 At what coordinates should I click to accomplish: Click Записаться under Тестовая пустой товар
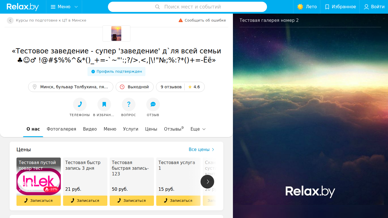[x=39, y=201]
